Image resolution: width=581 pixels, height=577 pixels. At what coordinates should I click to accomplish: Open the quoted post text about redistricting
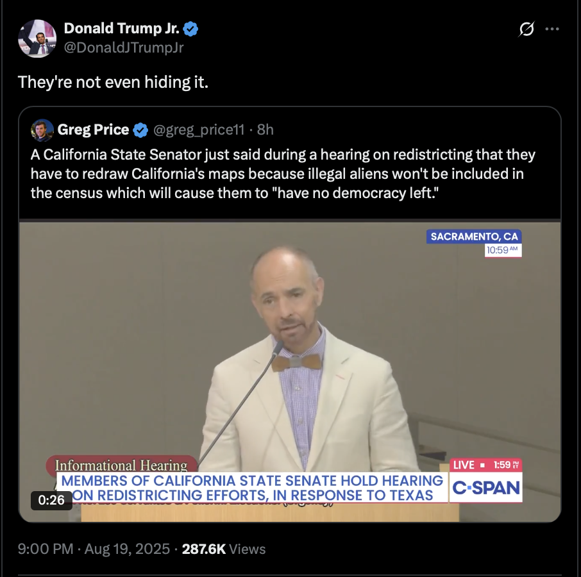click(x=283, y=174)
